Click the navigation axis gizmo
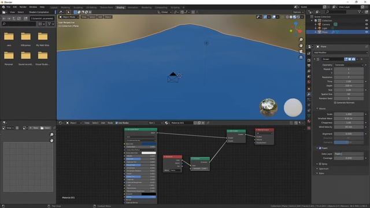This screenshot has height=208, width=370. 295,29
